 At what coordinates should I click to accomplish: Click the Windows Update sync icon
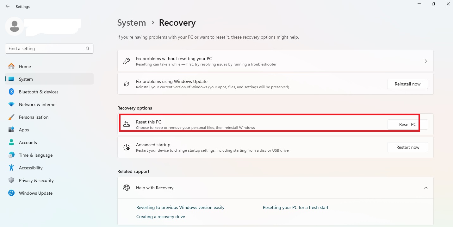tap(11, 193)
